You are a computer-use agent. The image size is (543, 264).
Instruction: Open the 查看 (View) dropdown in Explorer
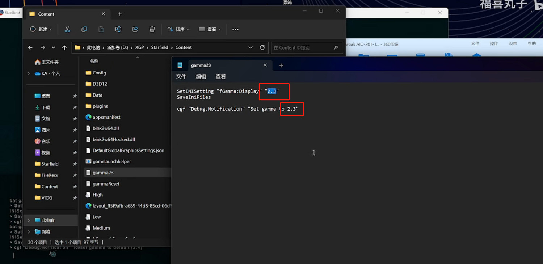(210, 29)
